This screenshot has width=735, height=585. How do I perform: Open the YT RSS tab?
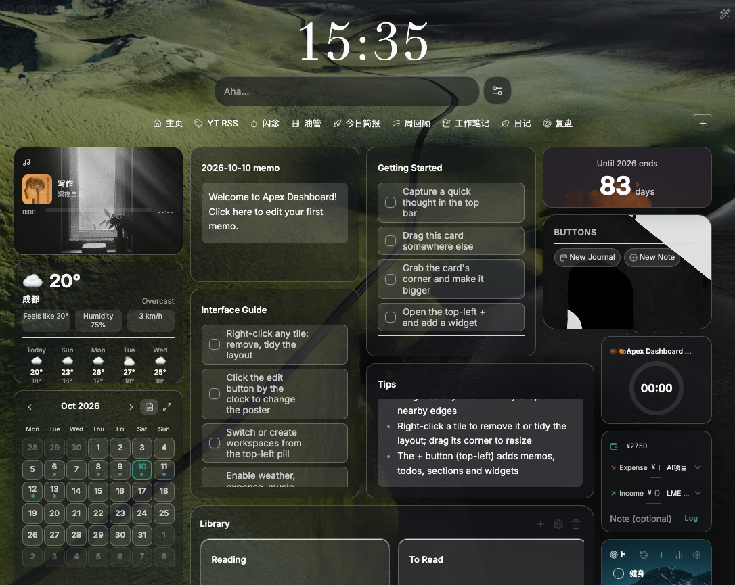tap(216, 124)
